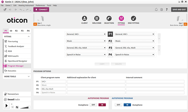Open the Program Manager tool
This screenshot has height=112, width=188.
coord(17,66)
